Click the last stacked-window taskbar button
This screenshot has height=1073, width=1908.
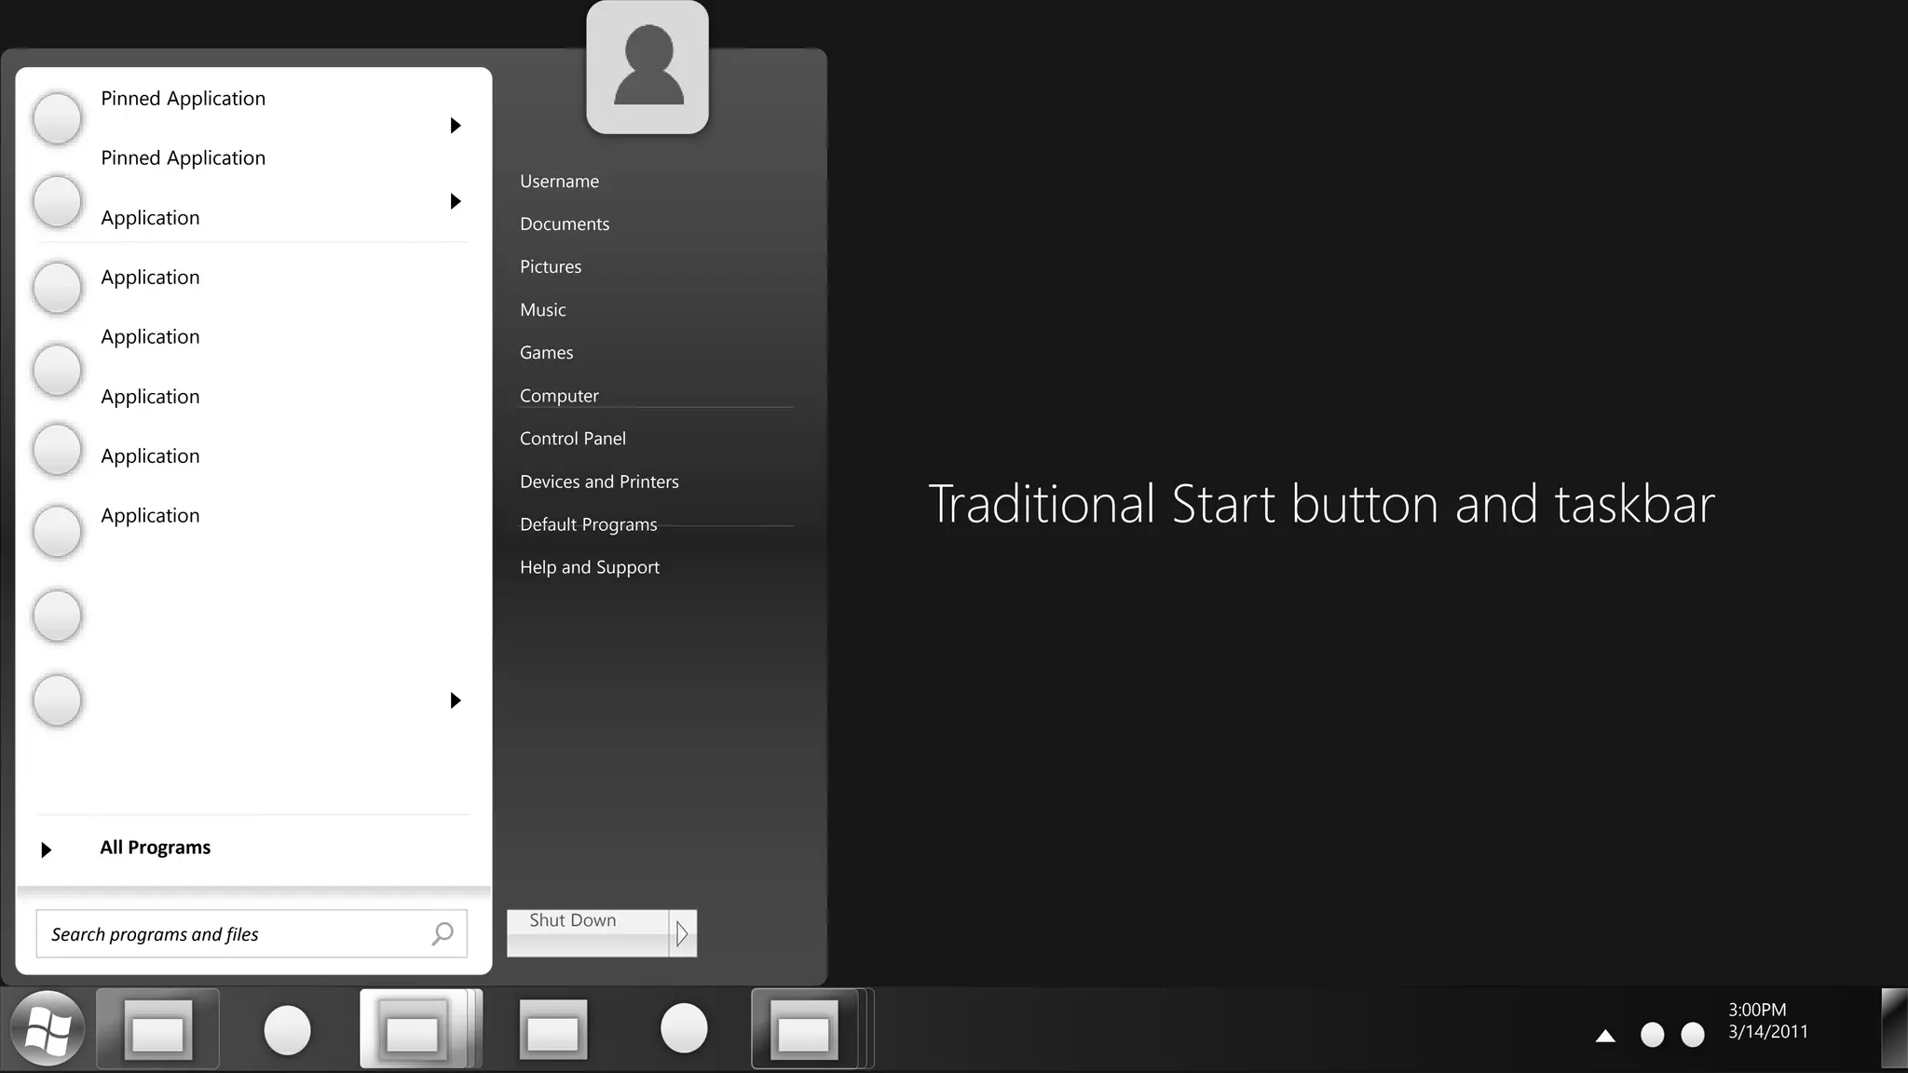(x=804, y=1029)
